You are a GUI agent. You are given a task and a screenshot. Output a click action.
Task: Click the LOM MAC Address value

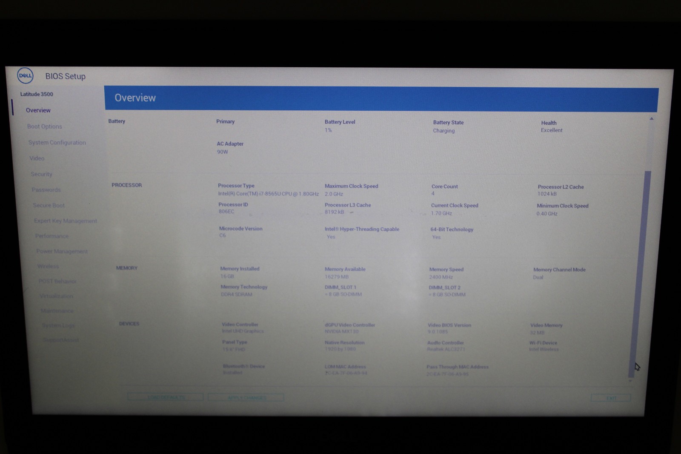[x=346, y=373]
